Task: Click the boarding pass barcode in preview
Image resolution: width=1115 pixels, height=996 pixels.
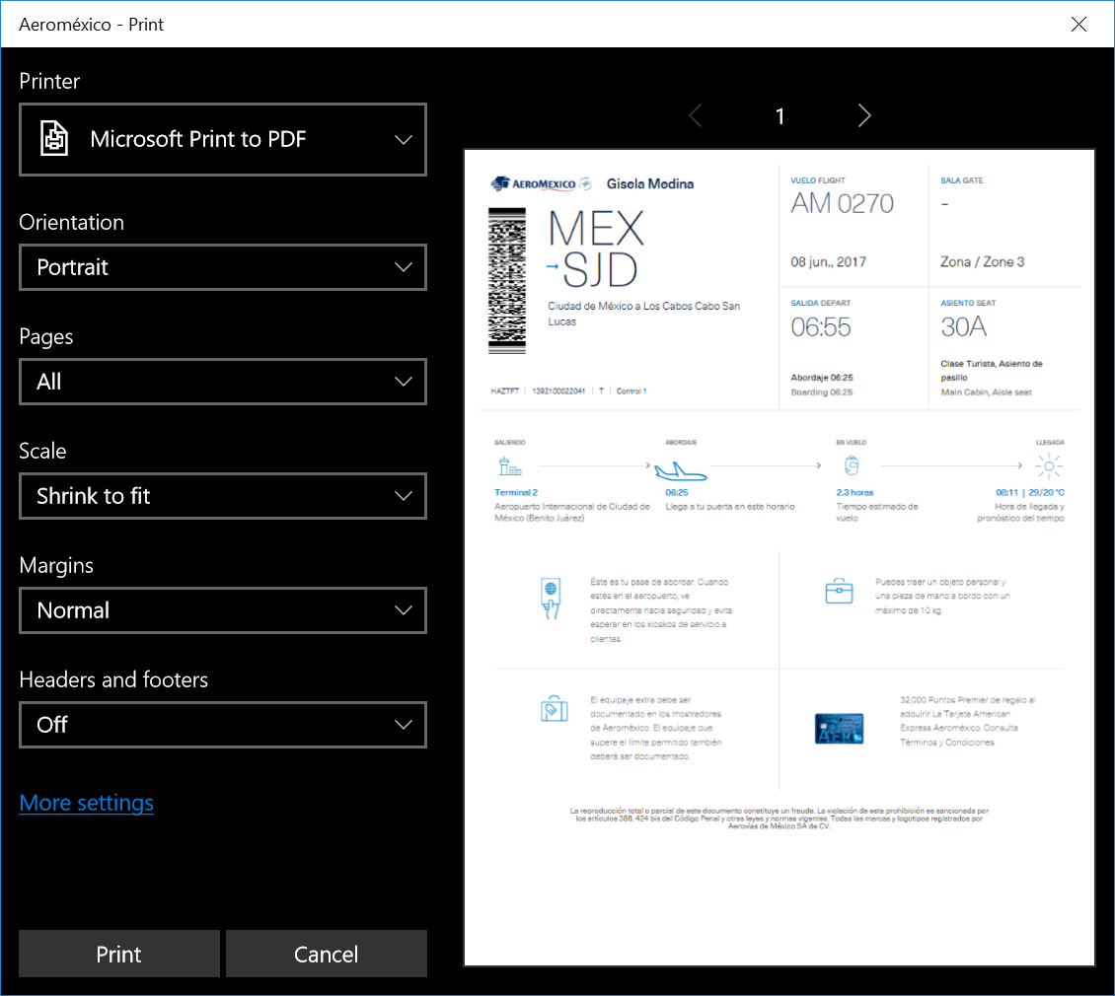Action: click(x=507, y=281)
